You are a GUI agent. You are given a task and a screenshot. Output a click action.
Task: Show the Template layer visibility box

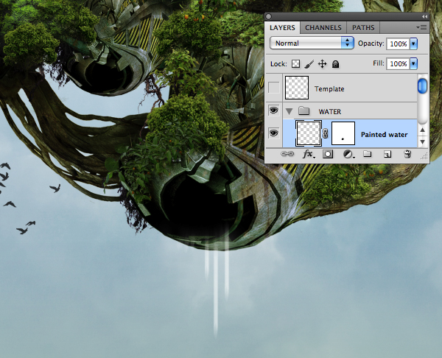coord(274,88)
